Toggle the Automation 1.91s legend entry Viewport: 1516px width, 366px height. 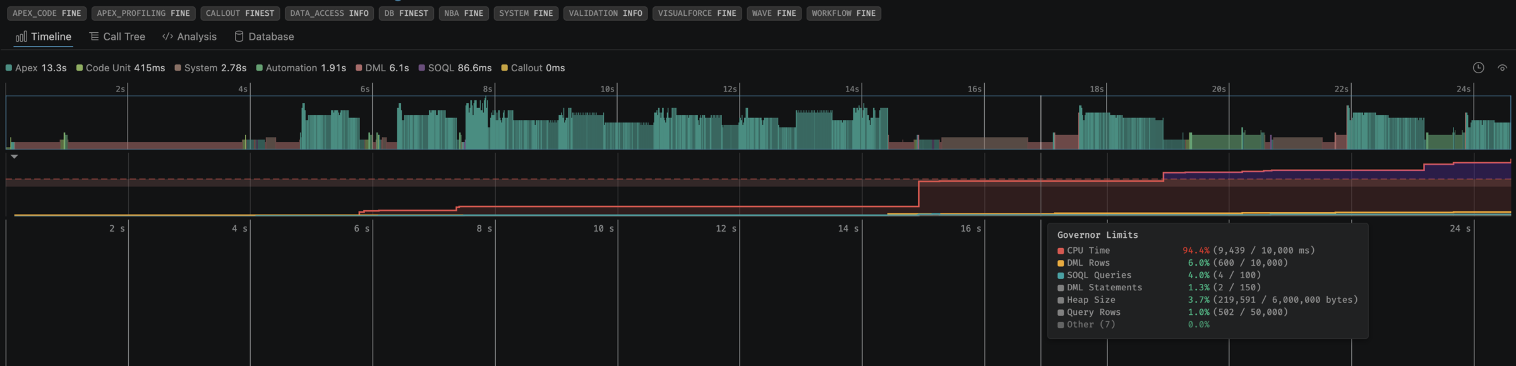(301, 68)
